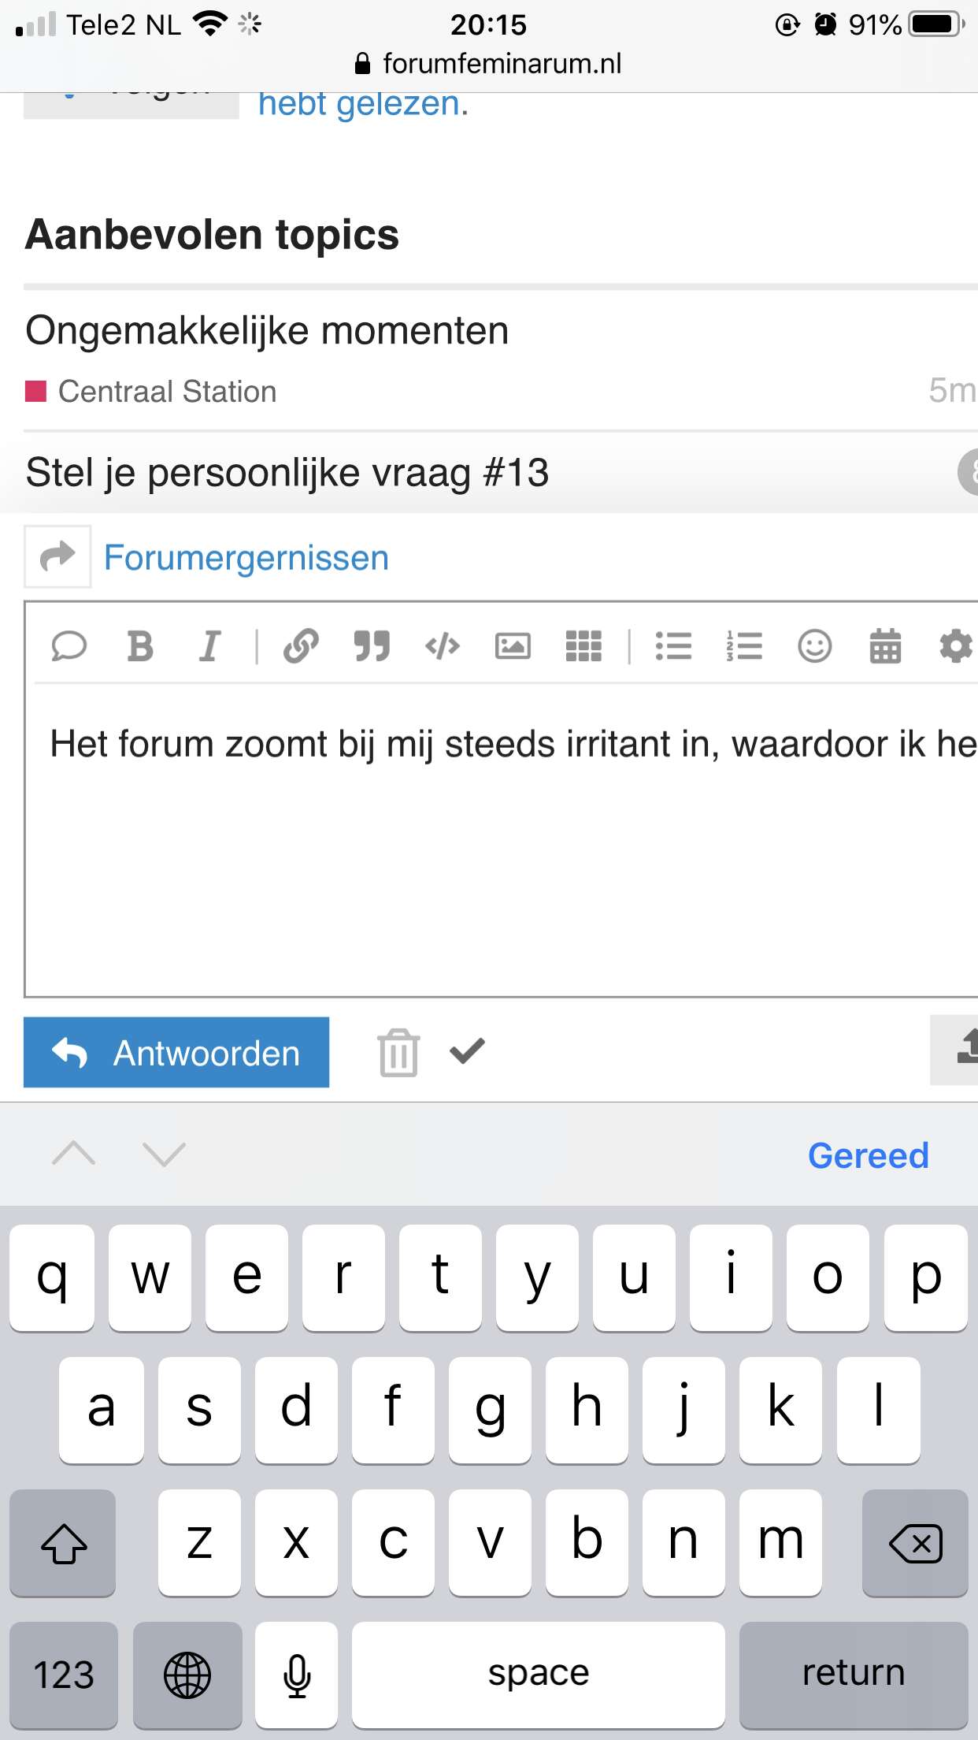Submit the reply with the Antwoorden button

(x=176, y=1052)
